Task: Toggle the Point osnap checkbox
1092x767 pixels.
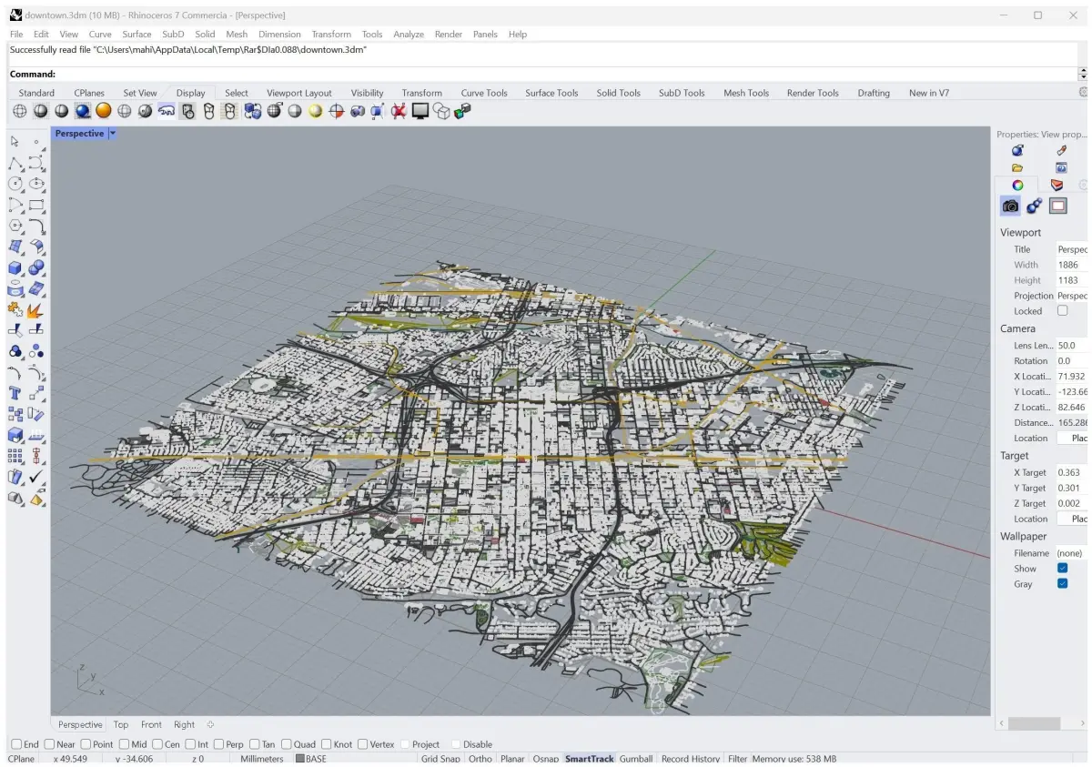Action: (85, 744)
